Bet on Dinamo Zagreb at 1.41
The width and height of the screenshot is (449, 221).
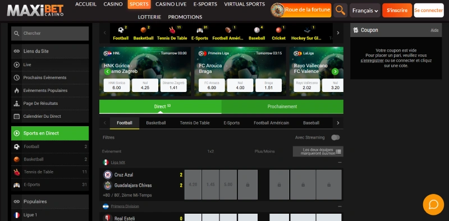[x=173, y=85]
